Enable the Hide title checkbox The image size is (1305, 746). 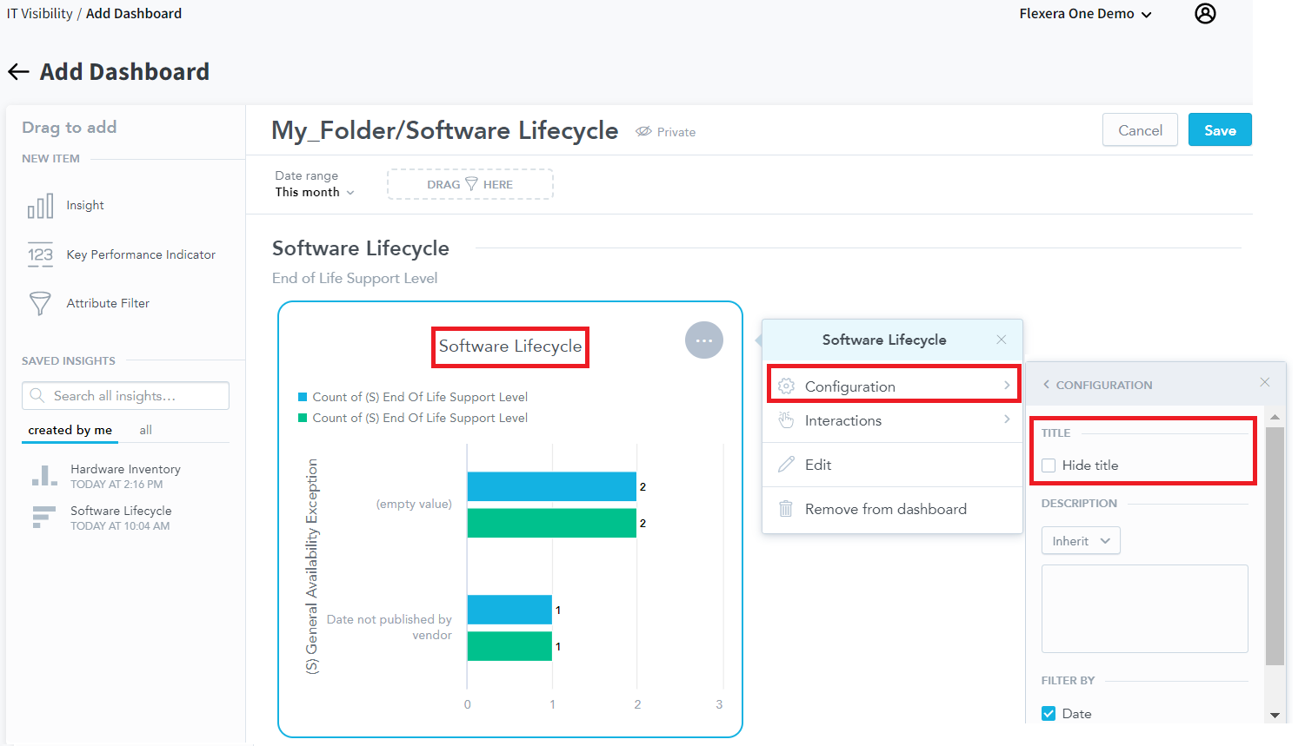coord(1049,465)
